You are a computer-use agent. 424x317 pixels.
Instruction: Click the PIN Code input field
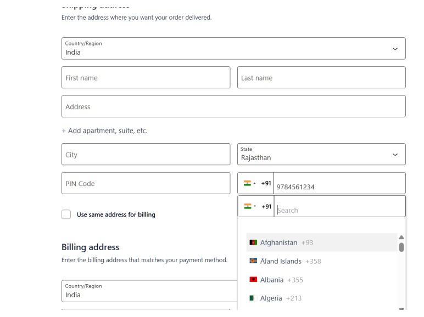point(146,184)
